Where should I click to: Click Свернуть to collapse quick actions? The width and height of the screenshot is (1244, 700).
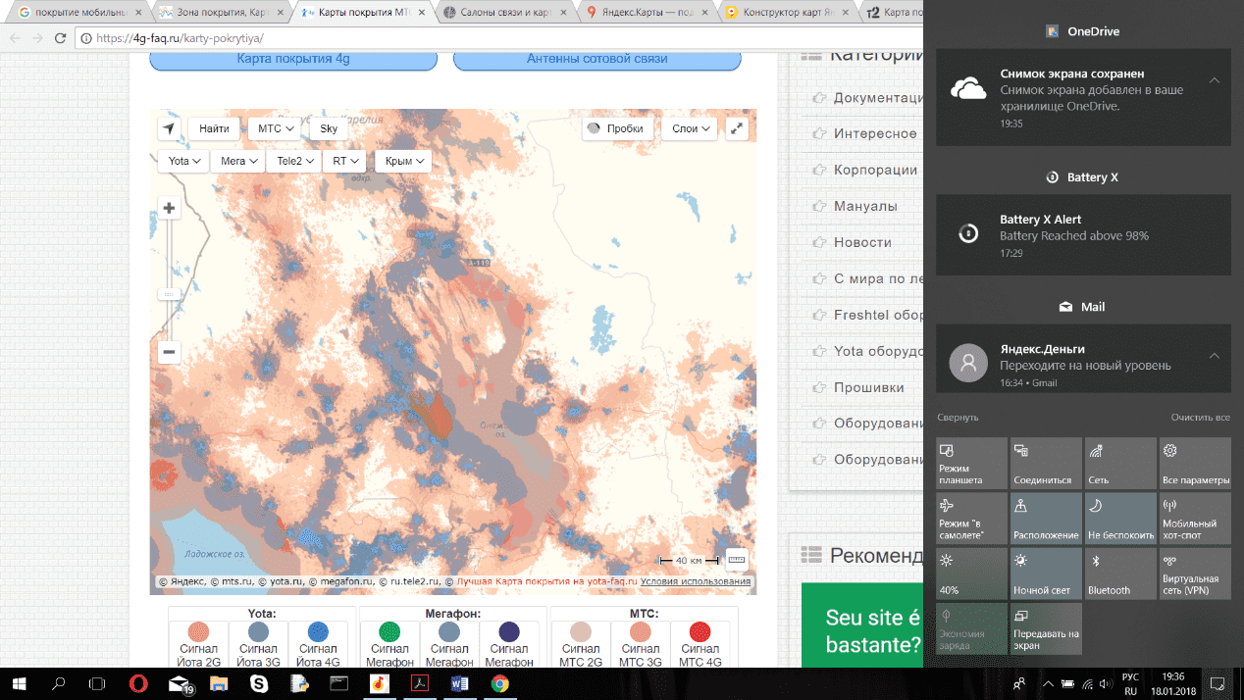958,418
